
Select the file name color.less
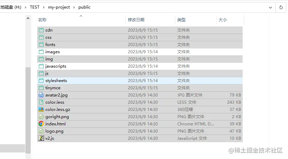point(55,102)
